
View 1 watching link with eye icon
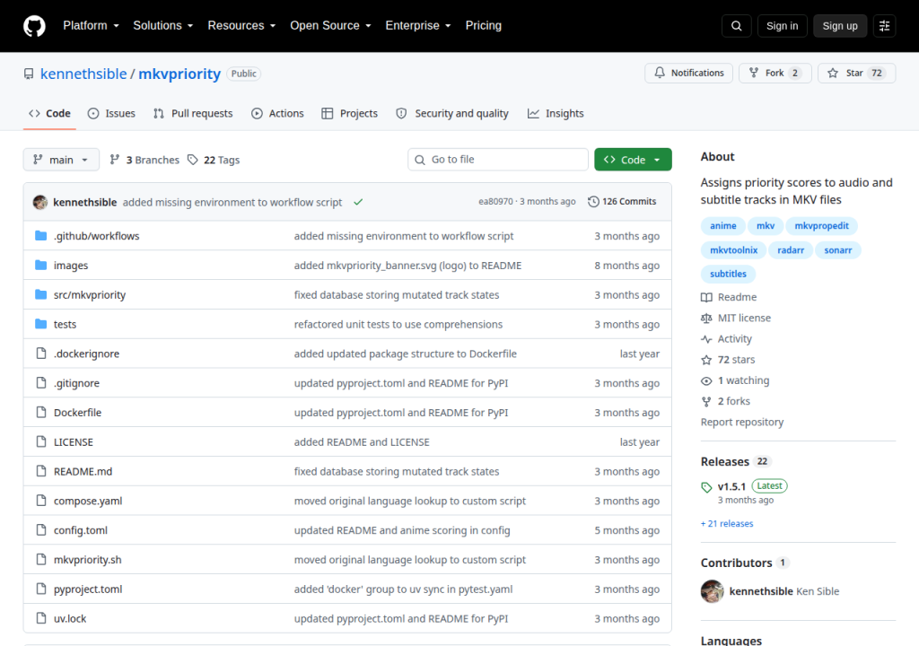click(x=735, y=380)
